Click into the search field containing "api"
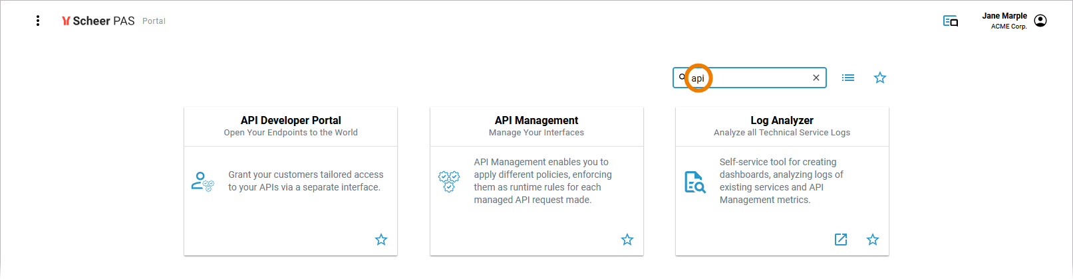The width and height of the screenshot is (1073, 280). click(x=752, y=78)
